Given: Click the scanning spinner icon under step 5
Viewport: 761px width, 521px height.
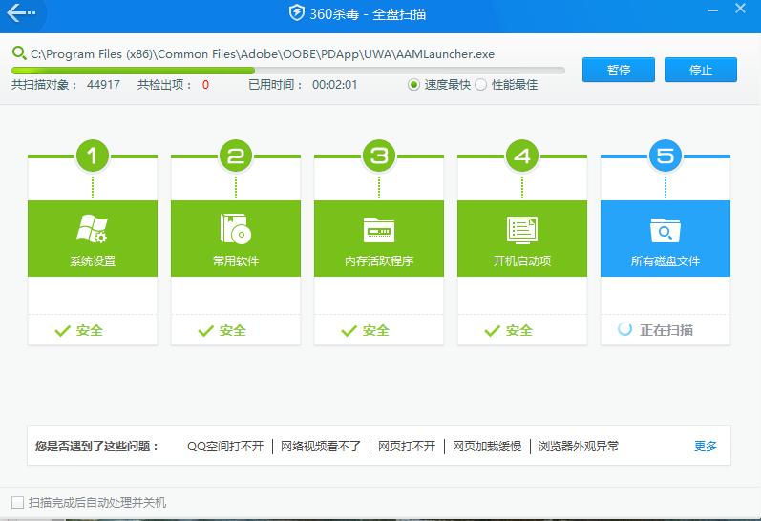Looking at the screenshot, I should 624,329.
